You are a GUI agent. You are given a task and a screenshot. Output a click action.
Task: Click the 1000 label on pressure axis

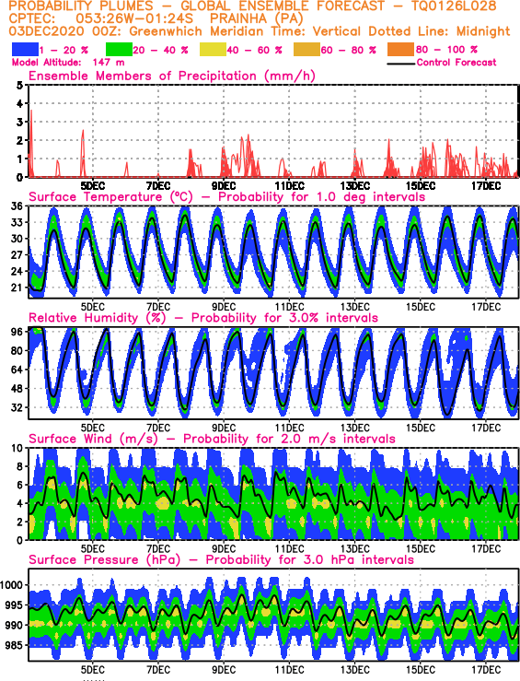tap(11, 585)
